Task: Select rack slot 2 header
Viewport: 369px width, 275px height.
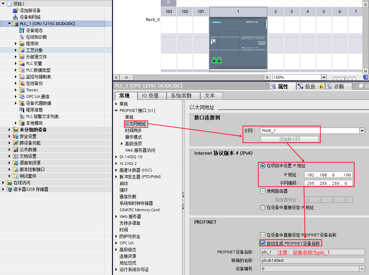Action: click(x=276, y=12)
